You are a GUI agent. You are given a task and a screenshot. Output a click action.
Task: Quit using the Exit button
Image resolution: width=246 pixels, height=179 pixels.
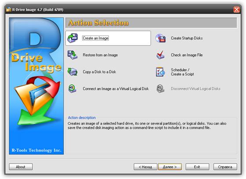197,167
